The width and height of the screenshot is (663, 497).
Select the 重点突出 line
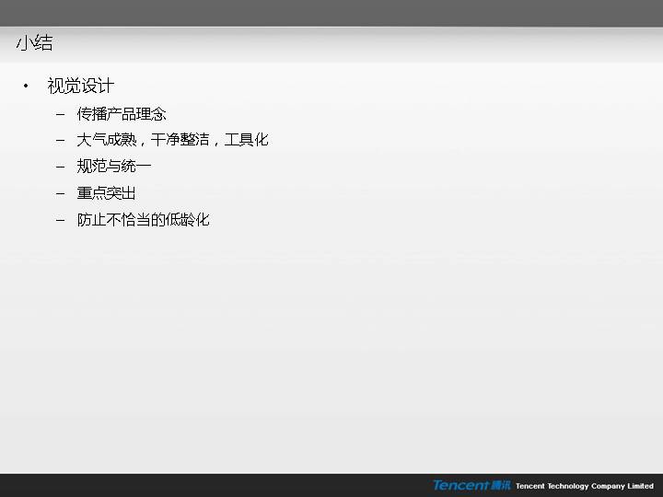click(x=106, y=193)
